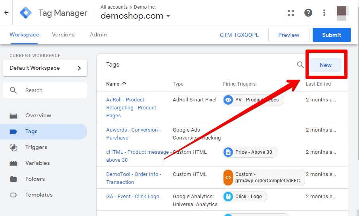Click the search magnifier in Tags header
The image size is (359, 216).
(300, 65)
